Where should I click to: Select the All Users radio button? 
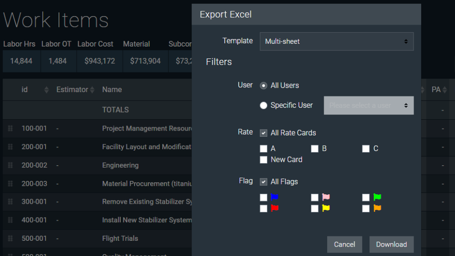pyautogui.click(x=263, y=85)
